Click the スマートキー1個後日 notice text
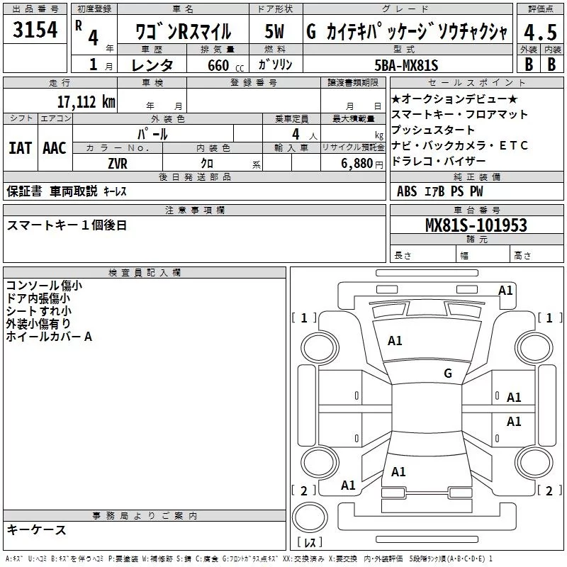Screen dimensions: 567x567 click(67, 225)
